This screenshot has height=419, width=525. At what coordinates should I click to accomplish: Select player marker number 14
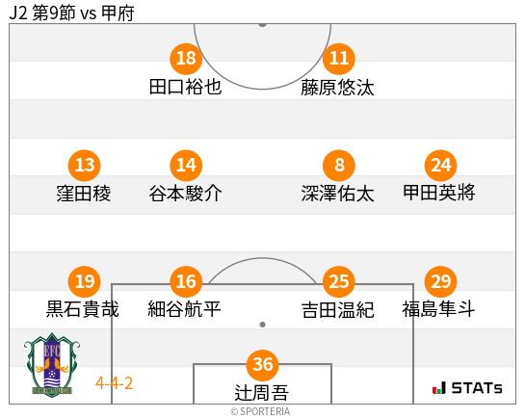(x=186, y=166)
